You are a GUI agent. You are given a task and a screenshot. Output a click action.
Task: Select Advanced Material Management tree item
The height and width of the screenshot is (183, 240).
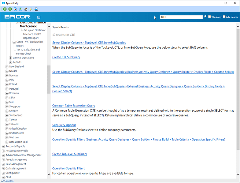tap(23, 155)
